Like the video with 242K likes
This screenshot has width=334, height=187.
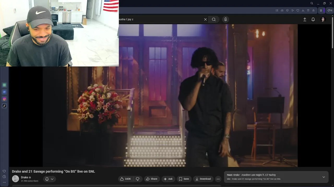(126, 179)
